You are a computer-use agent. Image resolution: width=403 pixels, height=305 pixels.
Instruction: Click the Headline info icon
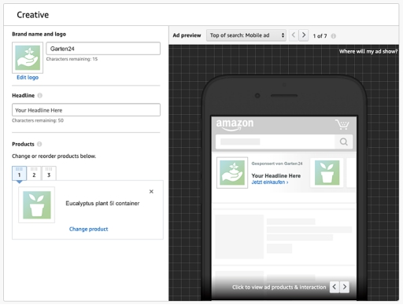39,95
